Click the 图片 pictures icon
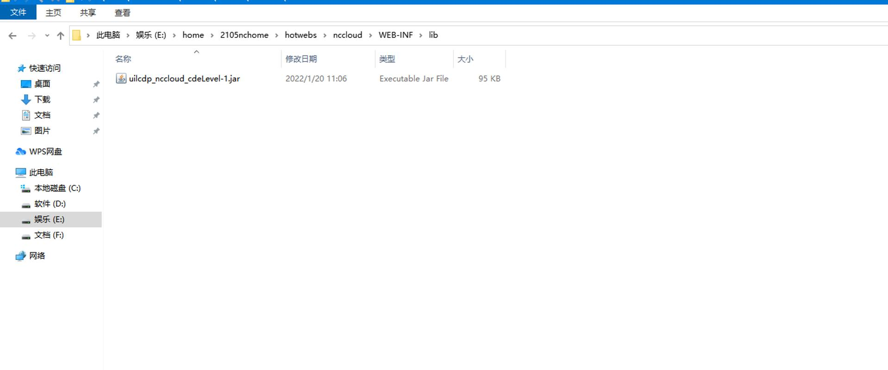Screen dimensions: 888x370 [x=26, y=131]
